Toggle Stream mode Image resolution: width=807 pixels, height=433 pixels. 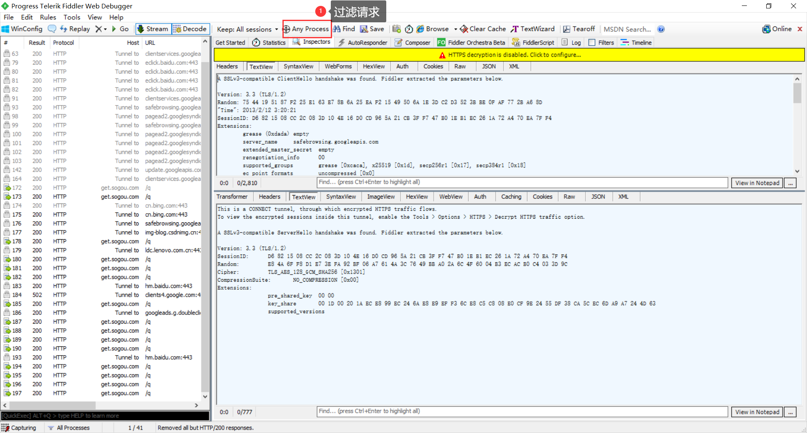(153, 29)
